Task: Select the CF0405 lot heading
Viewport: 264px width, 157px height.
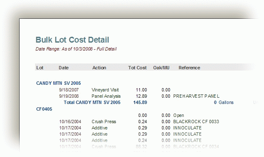Action: click(x=44, y=109)
